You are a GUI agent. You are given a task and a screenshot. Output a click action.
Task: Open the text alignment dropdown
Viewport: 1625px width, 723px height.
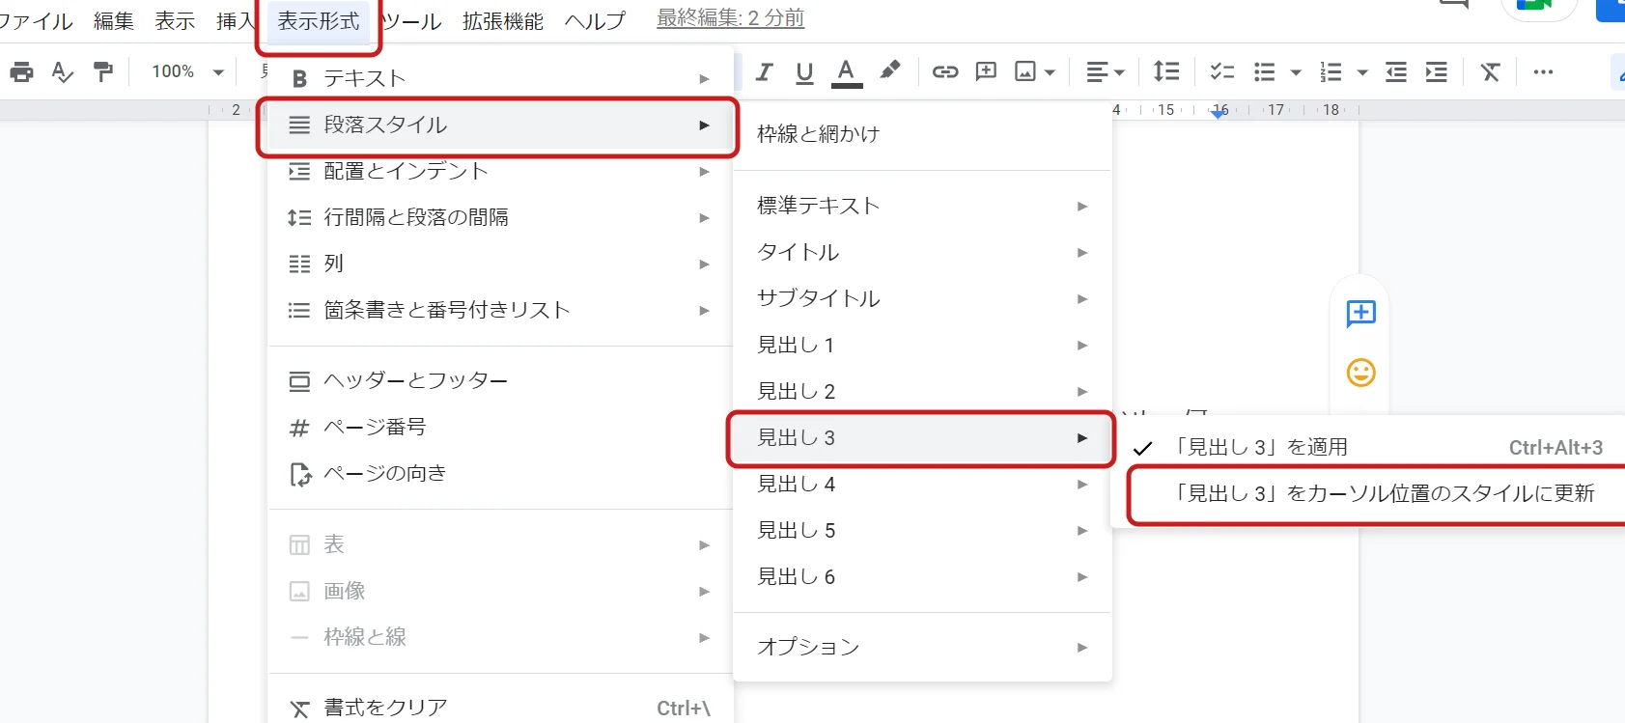(x=1106, y=71)
